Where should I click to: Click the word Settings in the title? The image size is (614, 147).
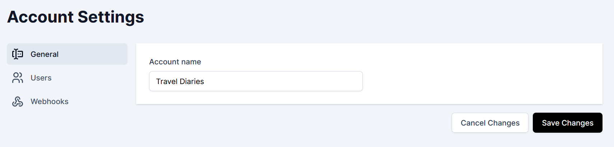(111, 17)
